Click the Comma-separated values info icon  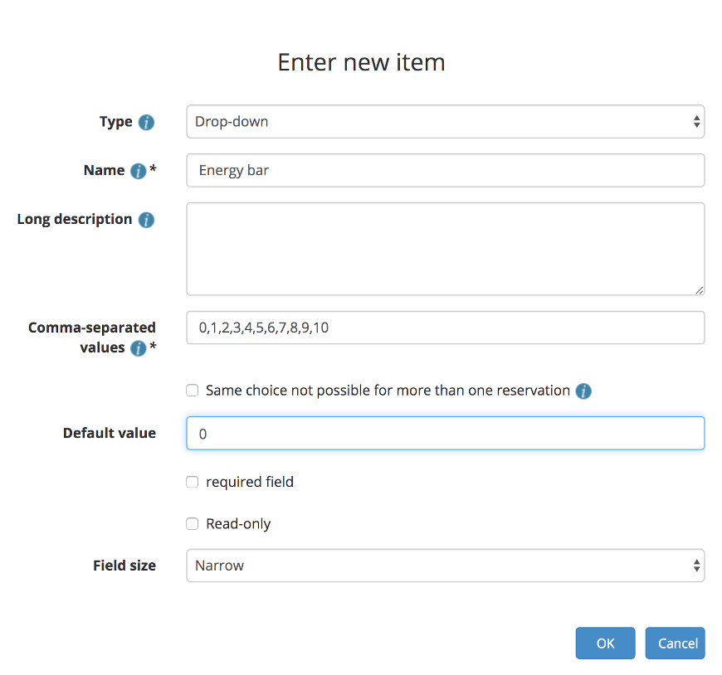tap(139, 348)
